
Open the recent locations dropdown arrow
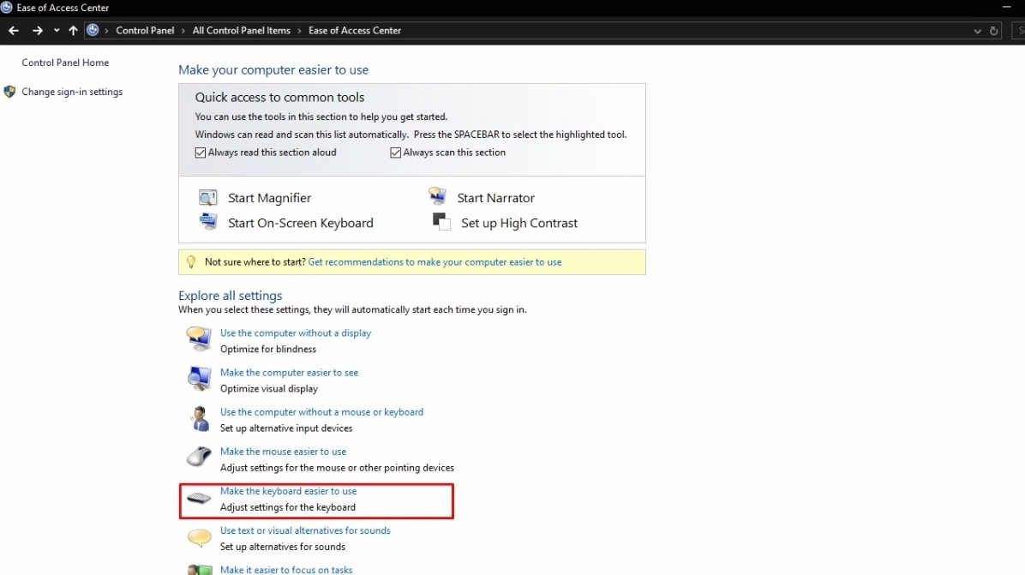(x=57, y=31)
